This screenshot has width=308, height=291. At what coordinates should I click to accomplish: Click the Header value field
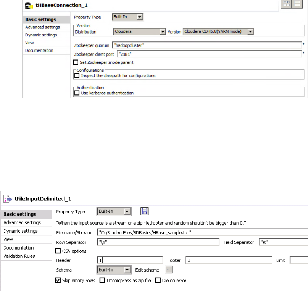(130, 260)
